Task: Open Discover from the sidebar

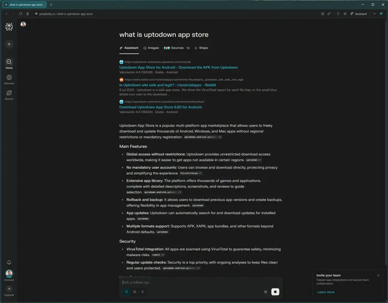Action: point(9,78)
